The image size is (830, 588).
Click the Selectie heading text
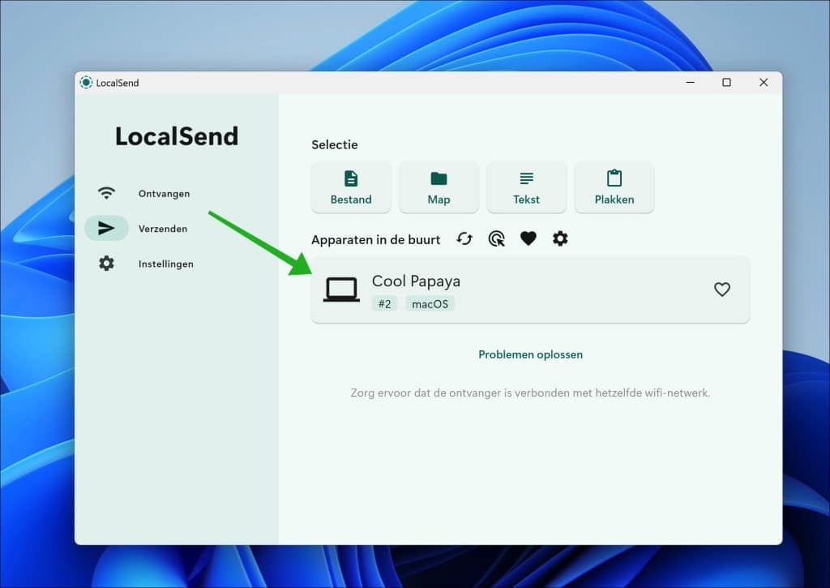point(335,144)
